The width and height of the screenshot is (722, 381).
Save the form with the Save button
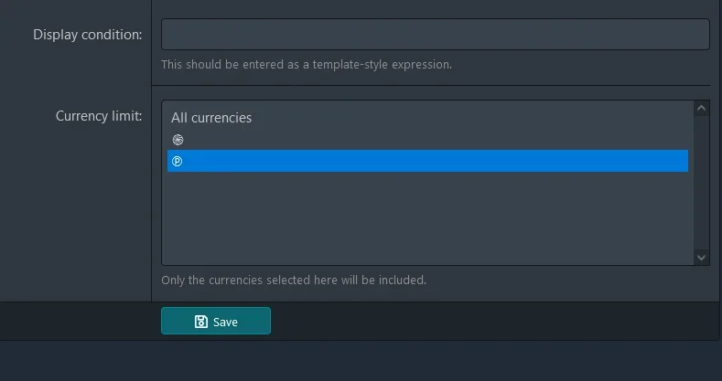pyautogui.click(x=216, y=321)
